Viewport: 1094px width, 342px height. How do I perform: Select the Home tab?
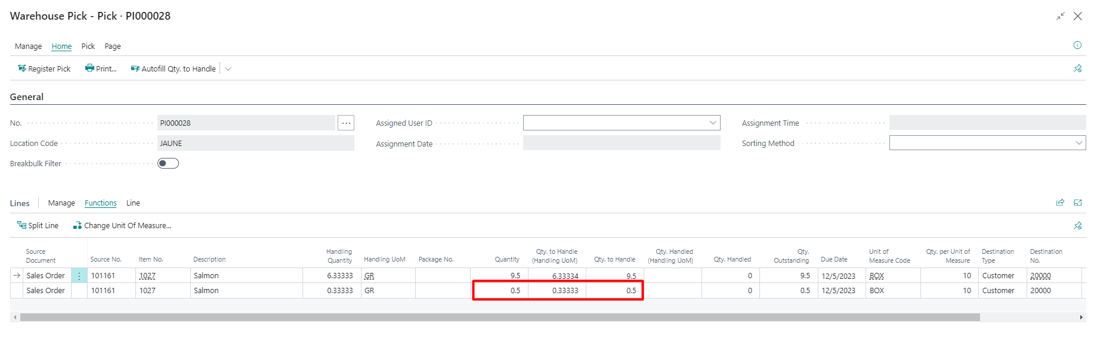61,46
